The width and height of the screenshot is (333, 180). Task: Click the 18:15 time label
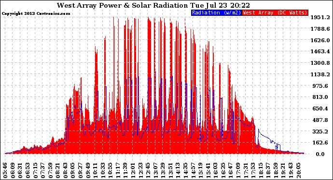pos(261,170)
